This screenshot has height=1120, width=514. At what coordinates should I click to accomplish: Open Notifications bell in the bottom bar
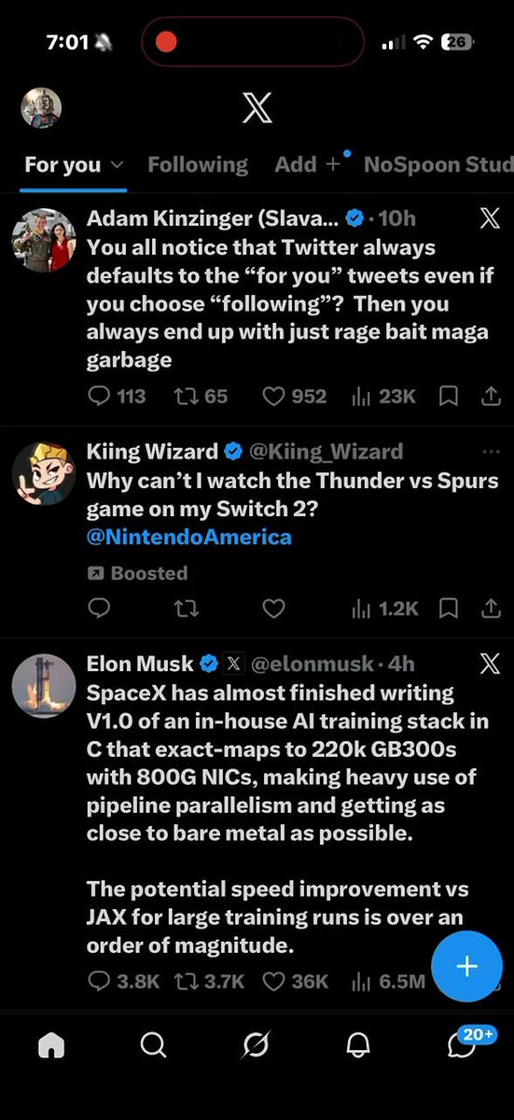[358, 1046]
